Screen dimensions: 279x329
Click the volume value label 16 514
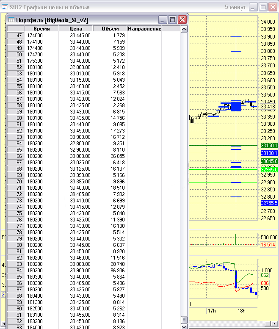268,245
